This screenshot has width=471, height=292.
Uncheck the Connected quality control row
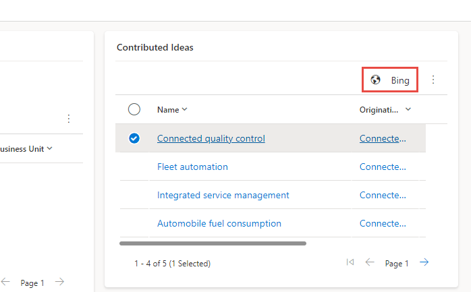tap(134, 138)
